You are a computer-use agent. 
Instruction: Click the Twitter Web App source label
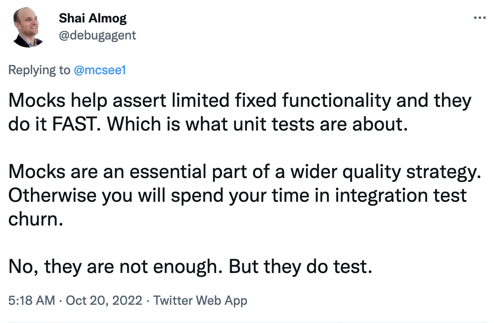click(201, 300)
